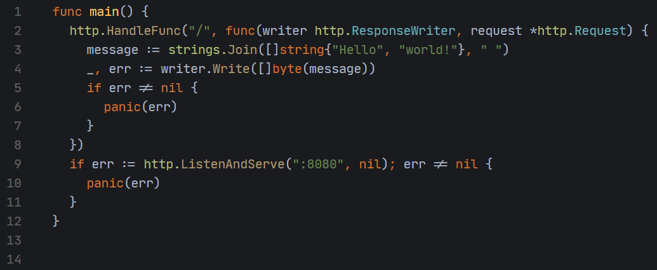
Task: Click the byte type conversion
Action: pyautogui.click(x=287, y=69)
